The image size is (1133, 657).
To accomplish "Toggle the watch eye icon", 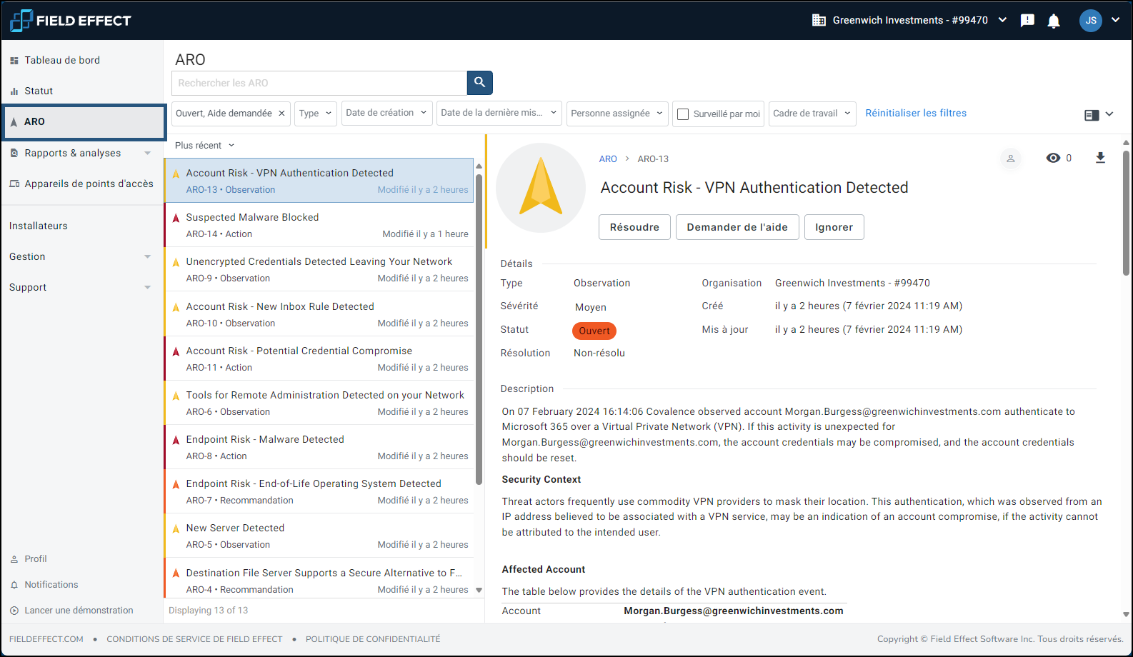I will click(x=1053, y=158).
